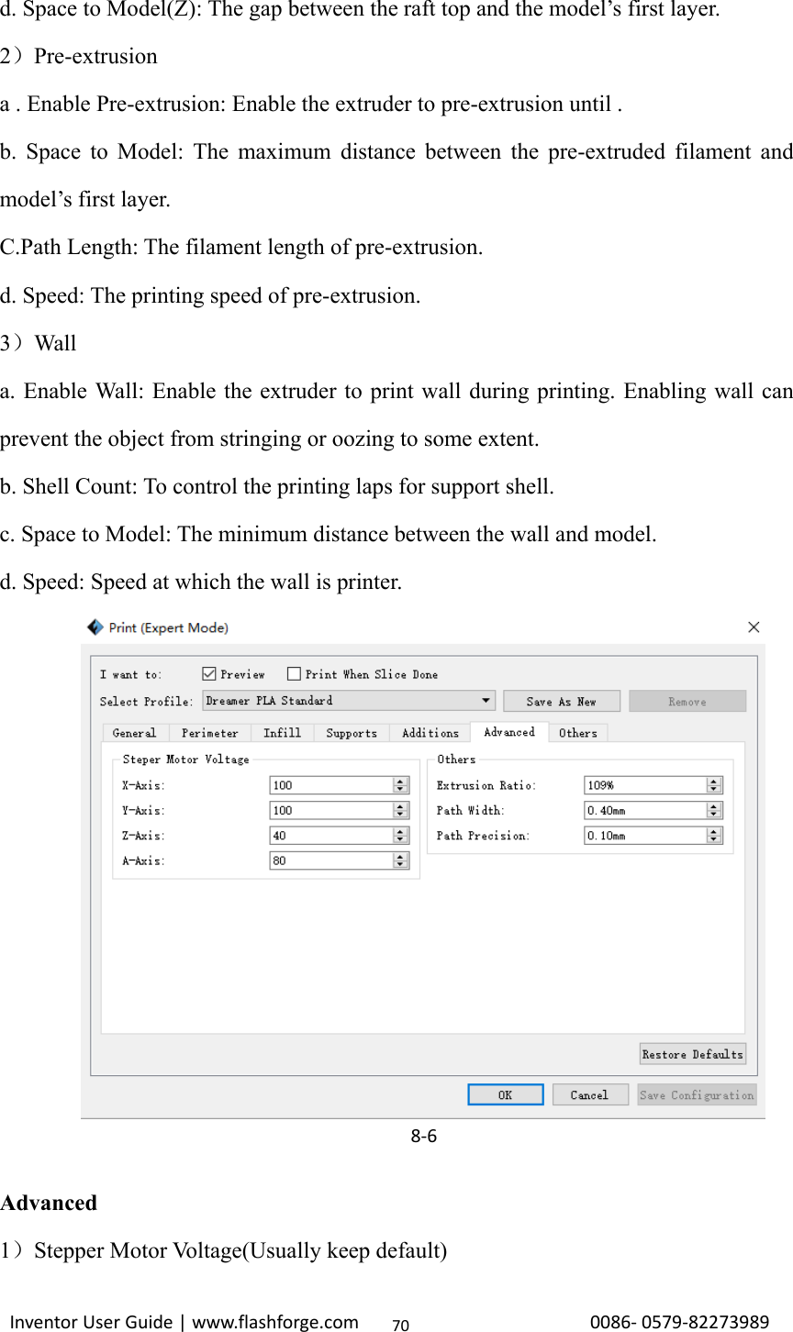Image resolution: width=793 pixels, height=1332 pixels.
Task: Close the Print Expert Mode dialog
Action: 754,627
